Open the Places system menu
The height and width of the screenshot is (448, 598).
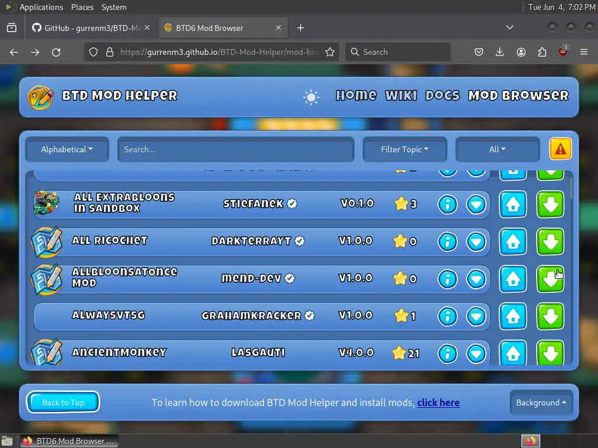click(x=82, y=7)
